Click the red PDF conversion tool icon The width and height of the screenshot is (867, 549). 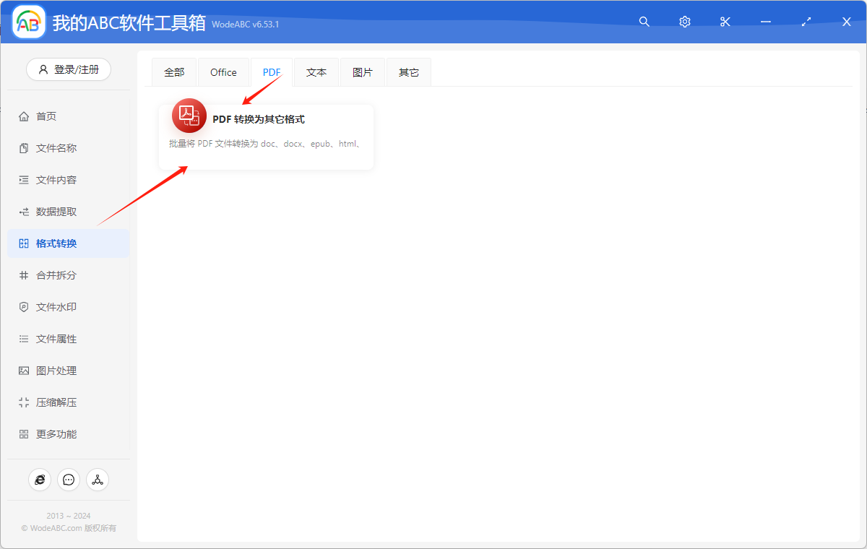(x=189, y=116)
